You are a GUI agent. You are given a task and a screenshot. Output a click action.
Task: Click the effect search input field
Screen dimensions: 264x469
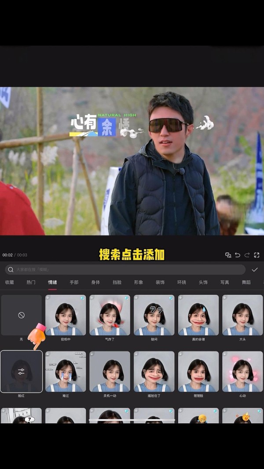pos(128,270)
